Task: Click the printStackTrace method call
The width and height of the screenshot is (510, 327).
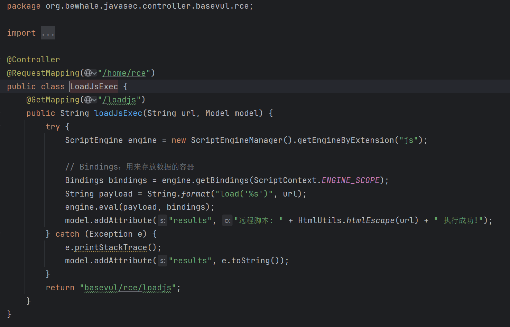Action: [x=111, y=247]
